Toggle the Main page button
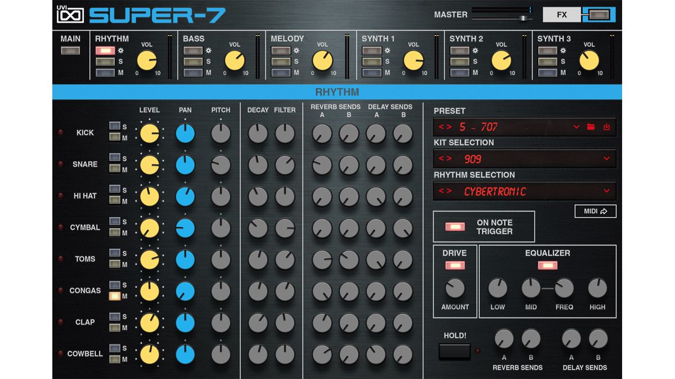Image resolution: width=675 pixels, height=379 pixels. pos(70,51)
